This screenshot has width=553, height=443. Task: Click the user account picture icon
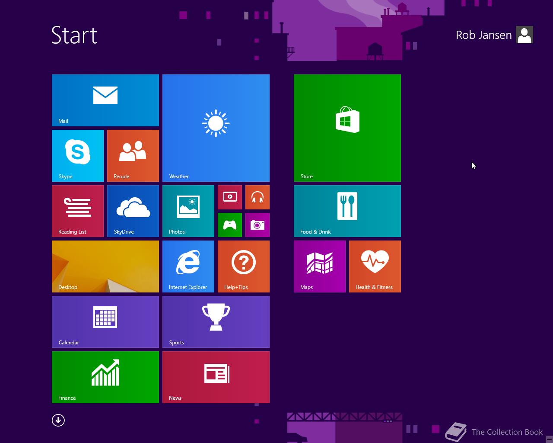coord(524,35)
